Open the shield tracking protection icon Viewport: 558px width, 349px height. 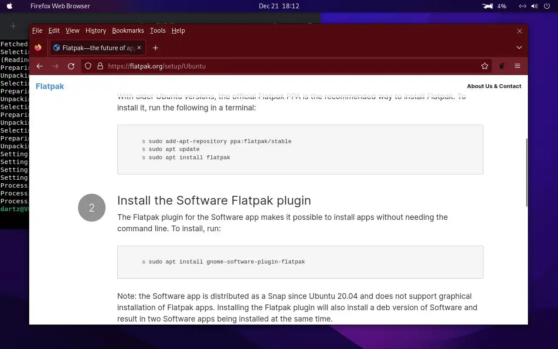(x=88, y=66)
